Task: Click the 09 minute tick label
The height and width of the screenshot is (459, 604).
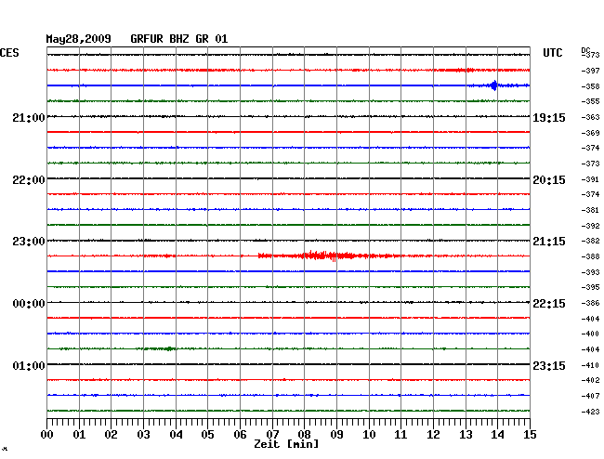Action: click(x=336, y=434)
